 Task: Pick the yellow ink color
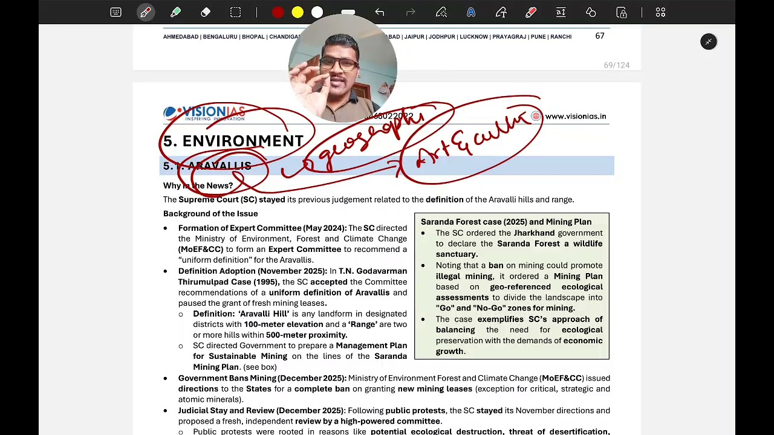tap(298, 12)
